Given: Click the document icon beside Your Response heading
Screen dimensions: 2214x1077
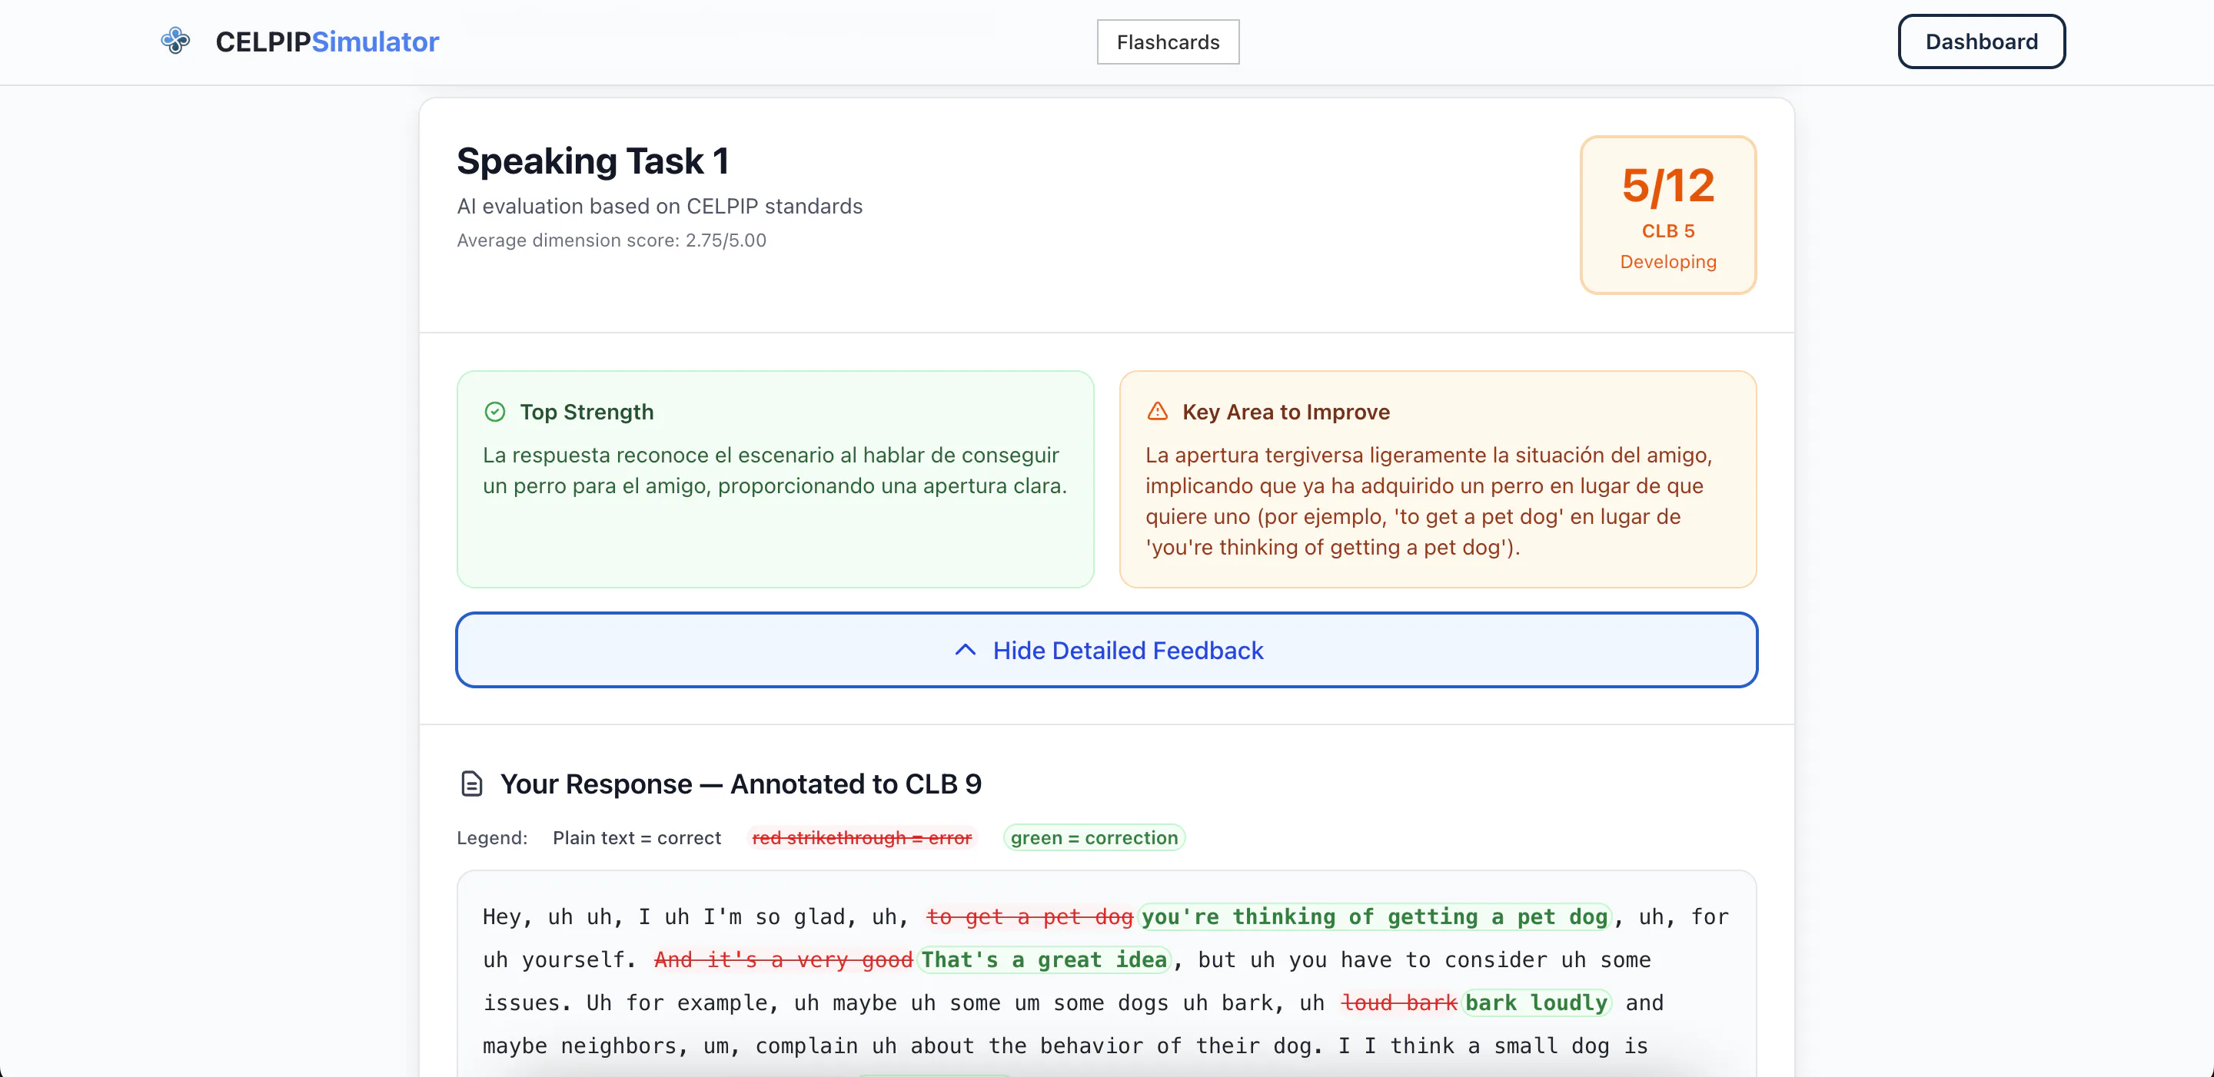Looking at the screenshot, I should tap(472, 784).
